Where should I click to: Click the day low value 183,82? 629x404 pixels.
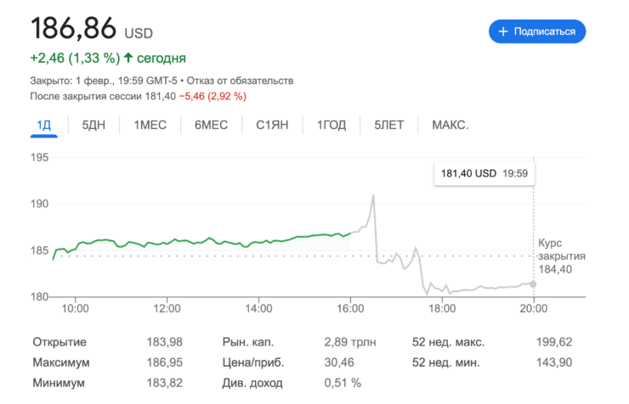point(164,383)
